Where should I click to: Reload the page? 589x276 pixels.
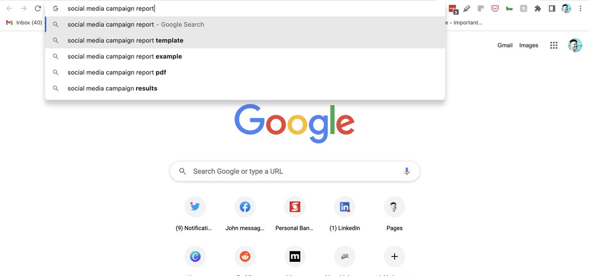[38, 8]
